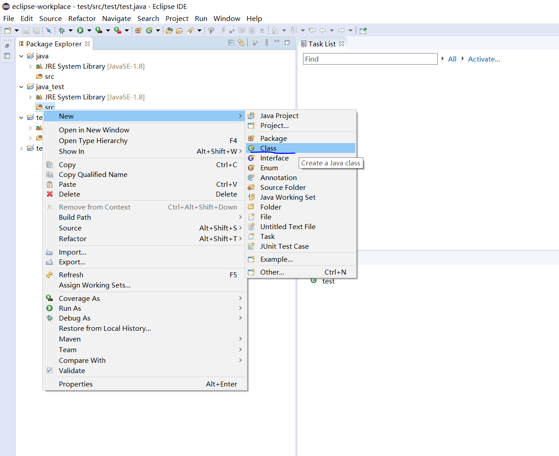Open the Forward history dropdown arrow
The image size is (559, 456).
point(350,30)
